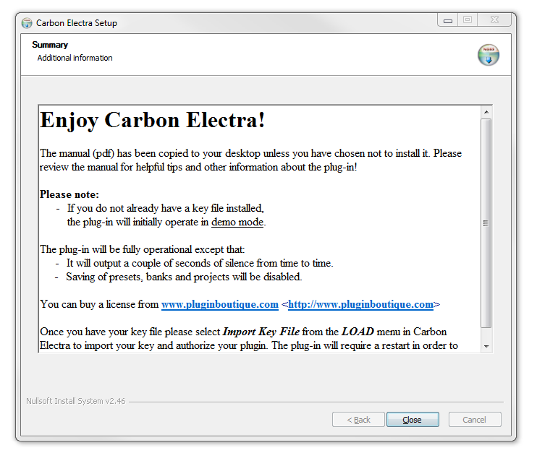This screenshot has height=453, width=537.
Task: Click the NSIS installer logo in the header
Action: 489,55
